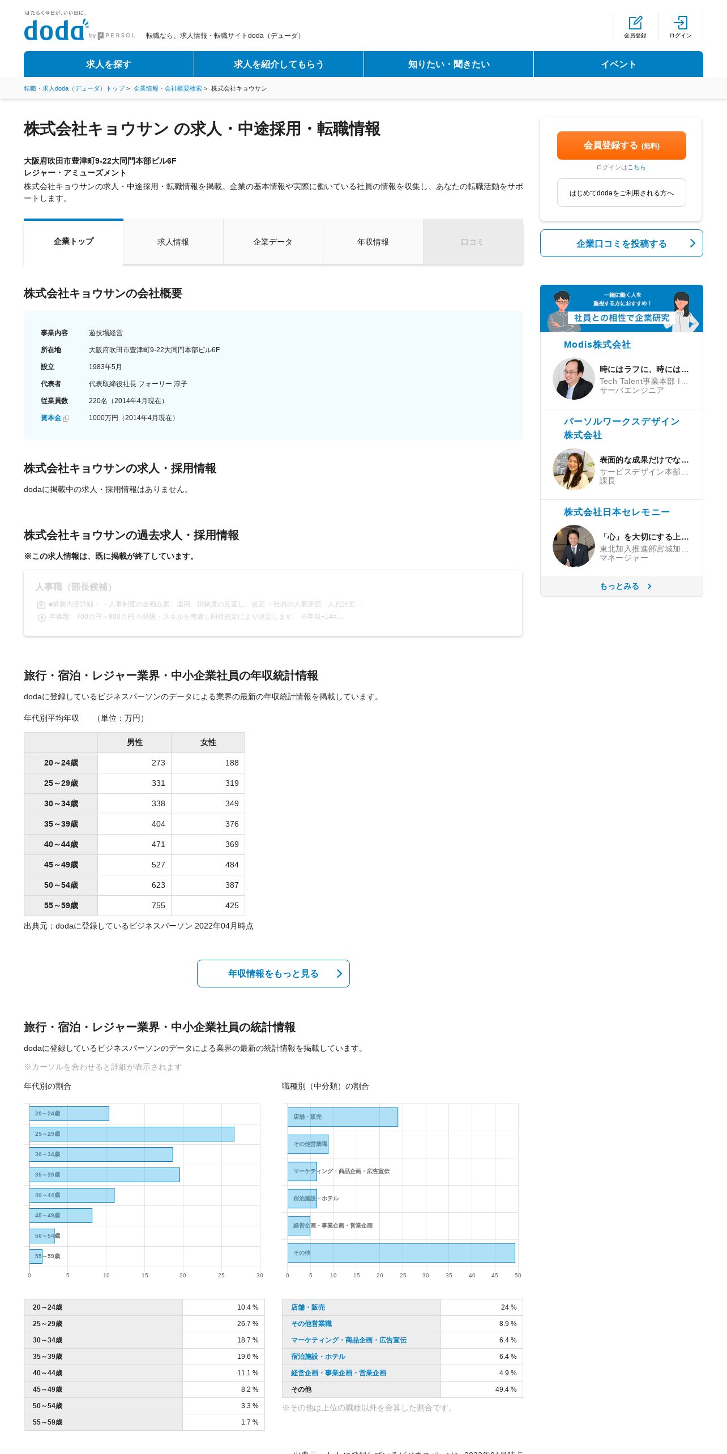Screen dimensions: 727x1454
Task: Open 求人を探す navigation menu
Action: 109,64
